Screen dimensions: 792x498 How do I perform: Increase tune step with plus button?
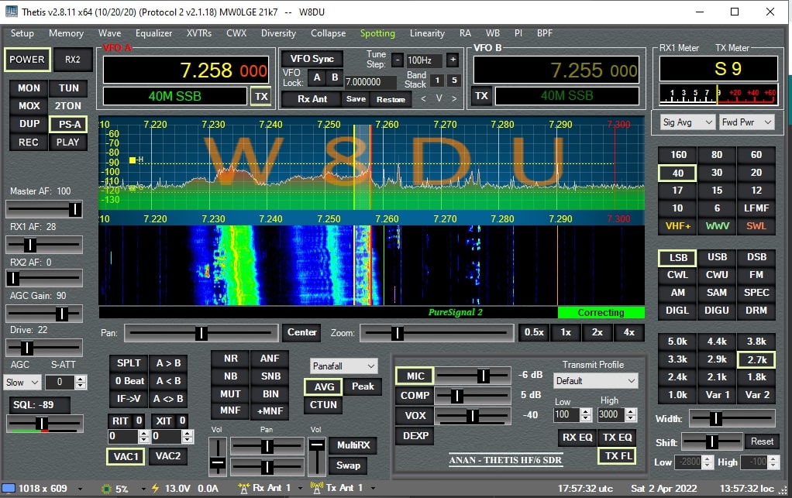pyautogui.click(x=453, y=60)
